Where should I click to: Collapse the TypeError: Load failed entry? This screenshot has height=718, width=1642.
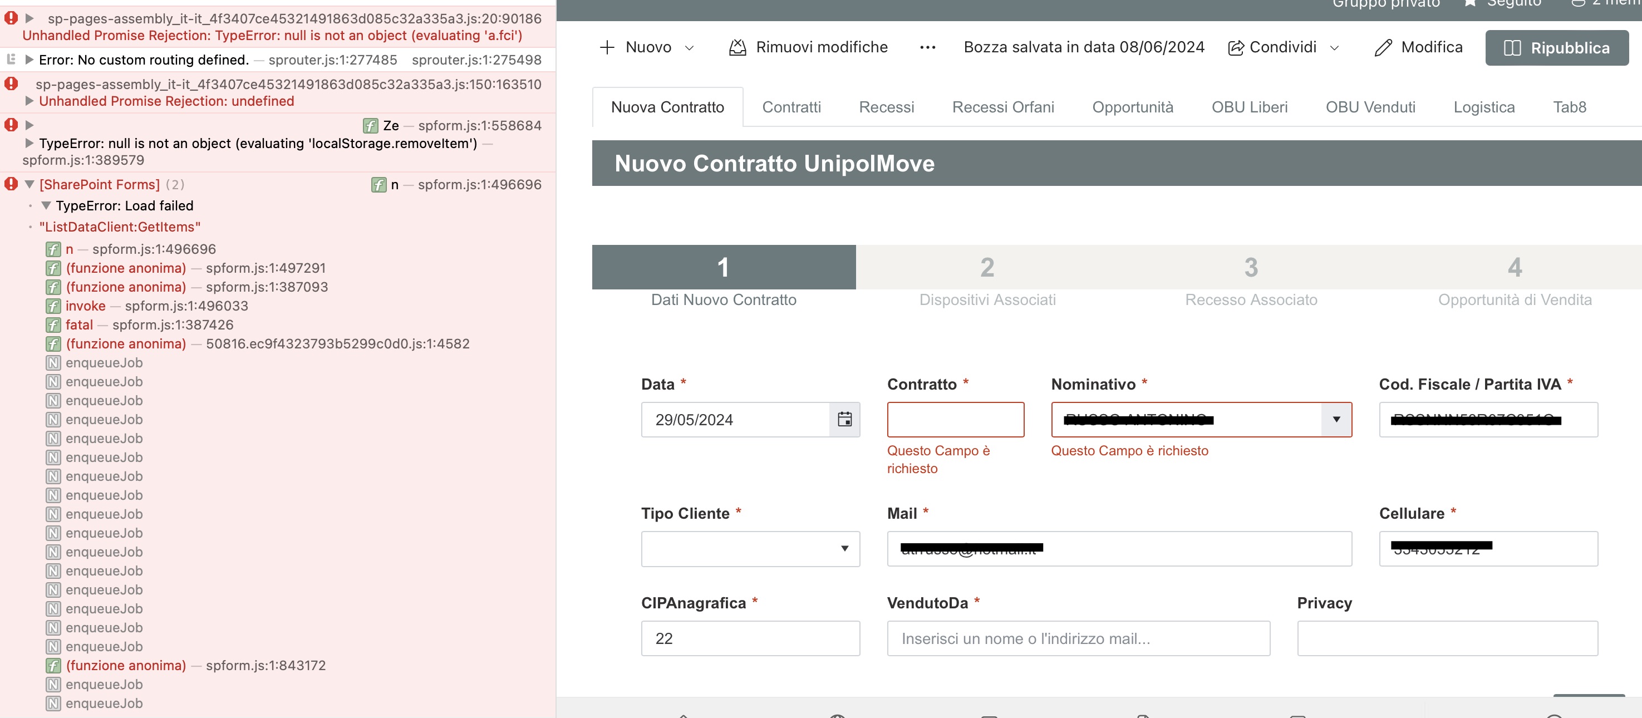coord(46,205)
